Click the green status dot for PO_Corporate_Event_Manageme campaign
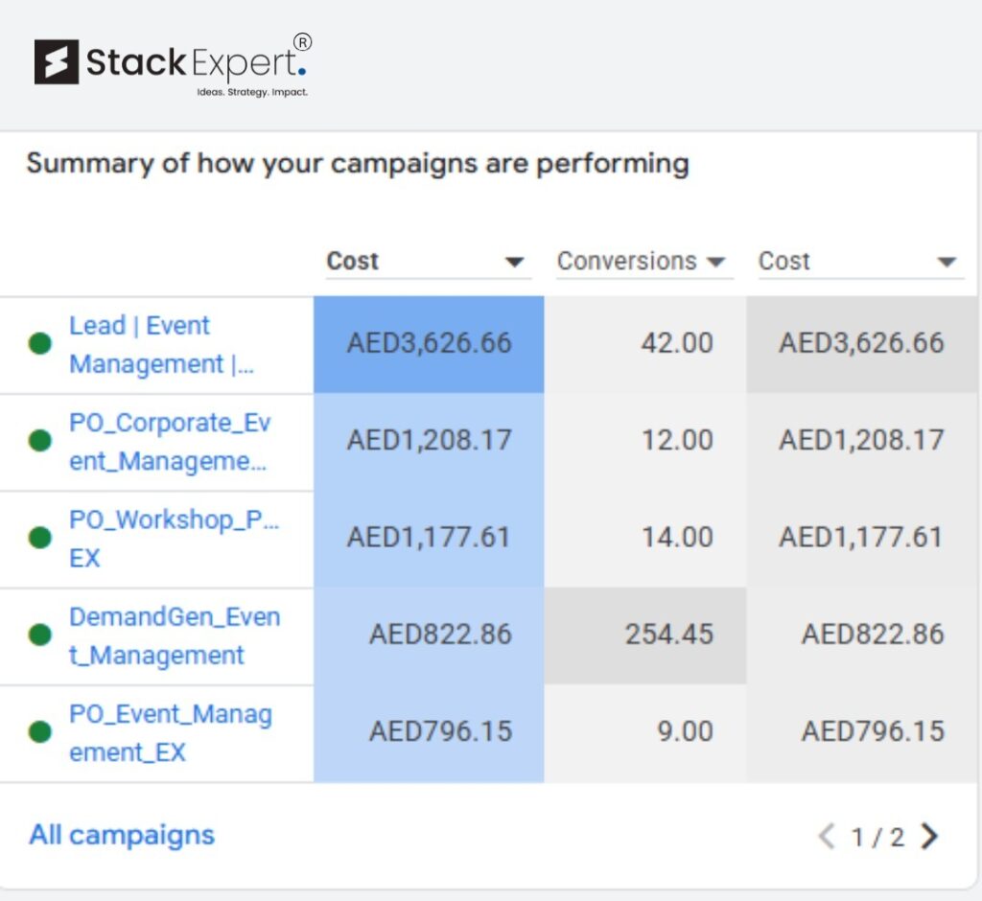This screenshot has width=982, height=901. 39,441
